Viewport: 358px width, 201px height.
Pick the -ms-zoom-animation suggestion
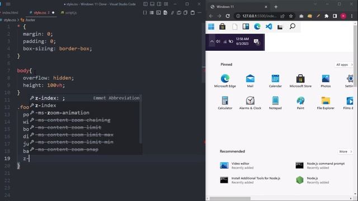pyautogui.click(x=85, y=113)
